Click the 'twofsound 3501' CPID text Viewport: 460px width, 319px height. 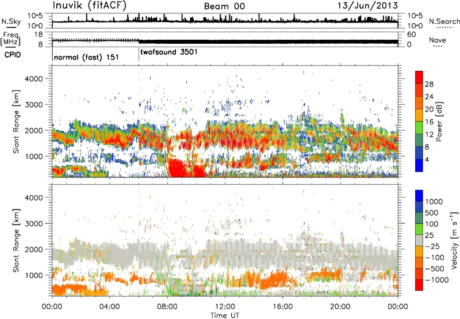169,52
